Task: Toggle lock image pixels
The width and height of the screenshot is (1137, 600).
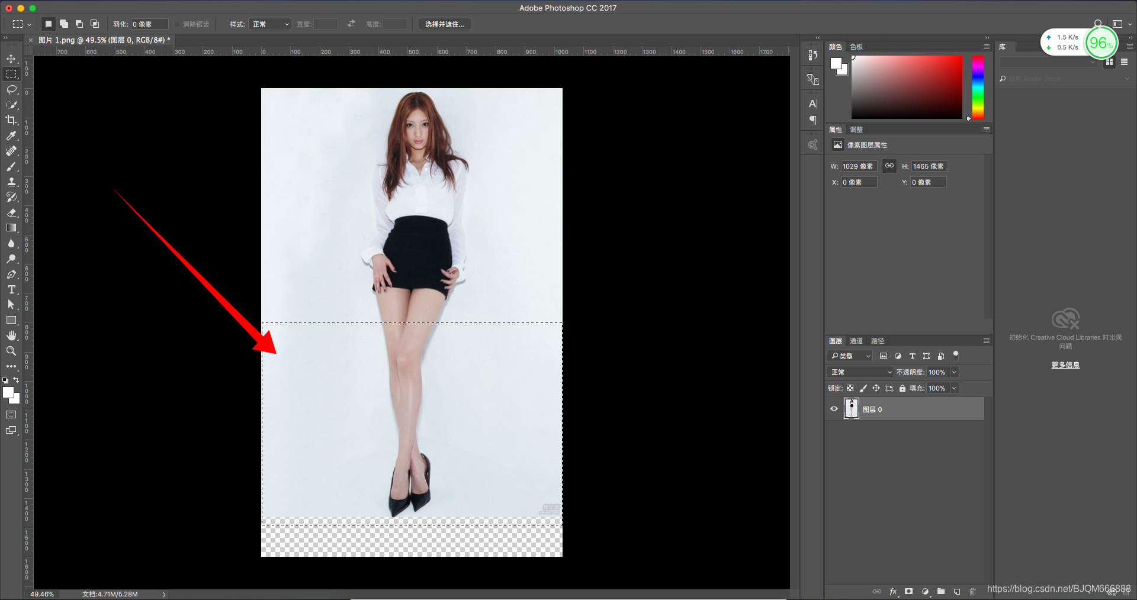Action: click(863, 388)
